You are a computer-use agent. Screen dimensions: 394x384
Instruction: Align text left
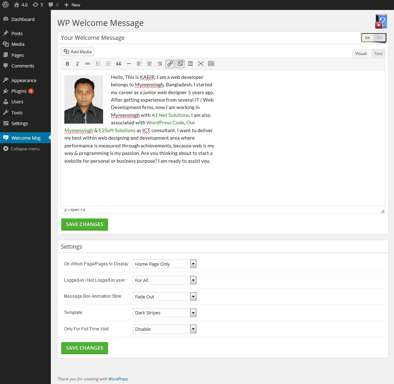(x=139, y=64)
